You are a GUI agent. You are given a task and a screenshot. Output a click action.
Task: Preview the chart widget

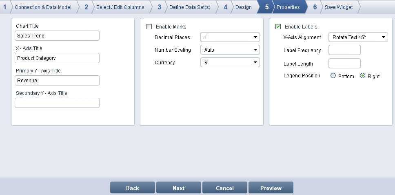click(x=271, y=188)
